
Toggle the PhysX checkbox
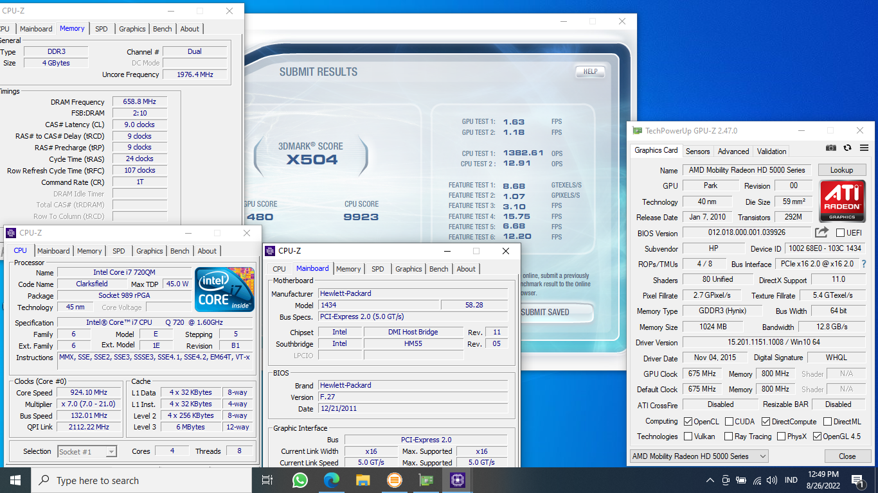781,437
